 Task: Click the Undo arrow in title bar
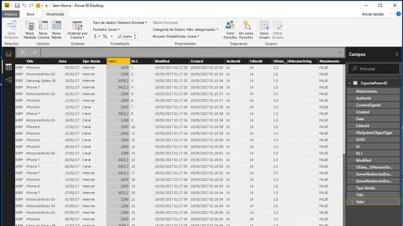24,6
